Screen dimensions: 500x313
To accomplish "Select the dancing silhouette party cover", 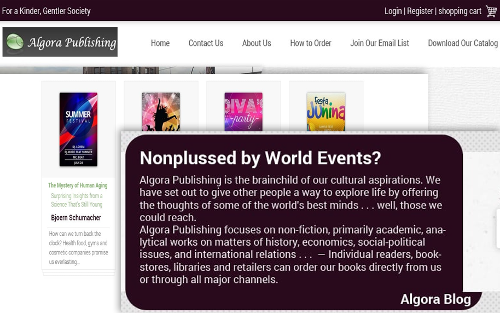I will pyautogui.click(x=161, y=112).
